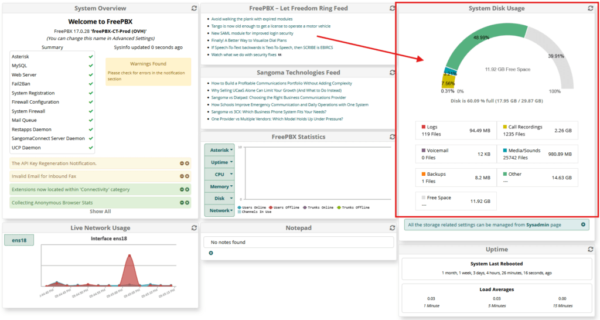Dismiss the Sysadmin storage settings notice

click(x=583, y=224)
